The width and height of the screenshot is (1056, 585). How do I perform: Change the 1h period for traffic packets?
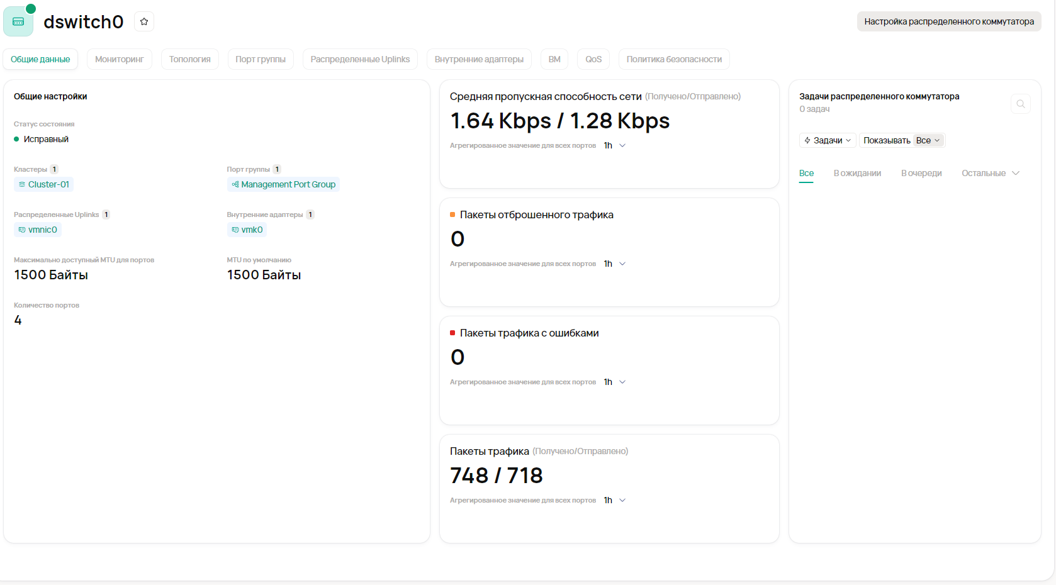pos(614,500)
